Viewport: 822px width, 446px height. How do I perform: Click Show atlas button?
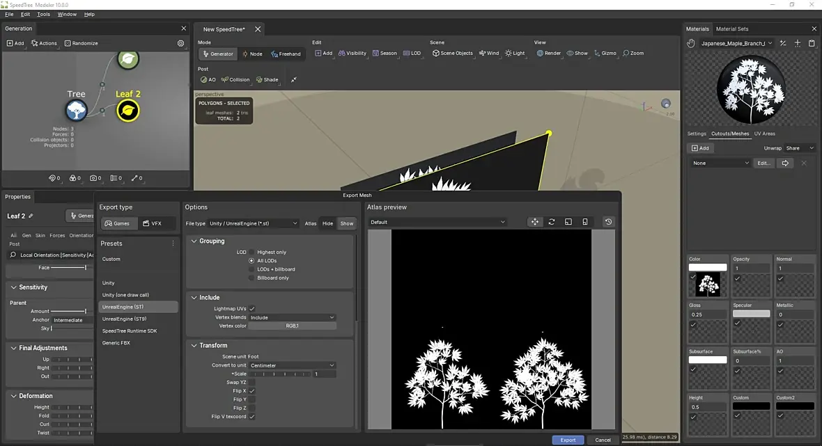[346, 223]
